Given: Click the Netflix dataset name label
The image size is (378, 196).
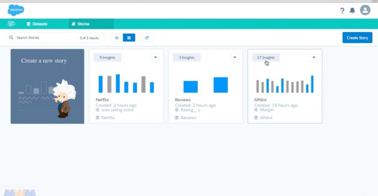Looking at the screenshot, I should click(108, 118).
